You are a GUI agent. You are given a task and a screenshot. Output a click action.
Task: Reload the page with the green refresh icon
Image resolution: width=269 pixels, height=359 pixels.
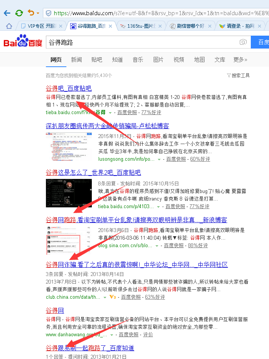tap(19, 13)
